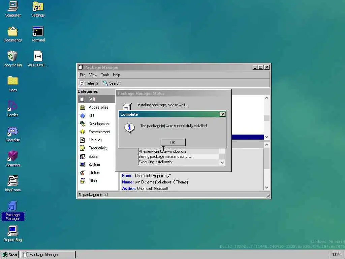The height and width of the screenshot is (259, 345).
Task: Launch the Gameing desktop shortcut
Action: coord(12,159)
